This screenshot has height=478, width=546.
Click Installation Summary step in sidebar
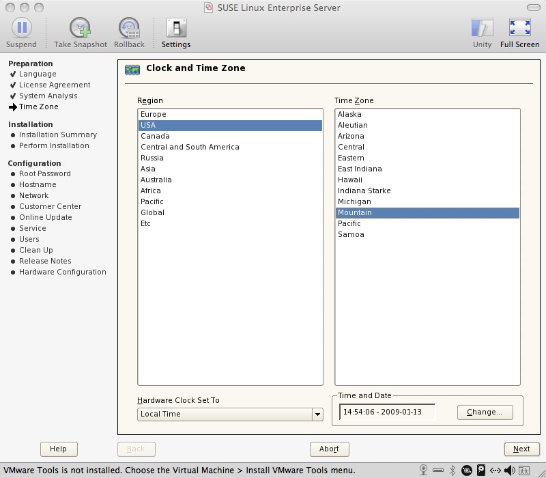tap(58, 135)
